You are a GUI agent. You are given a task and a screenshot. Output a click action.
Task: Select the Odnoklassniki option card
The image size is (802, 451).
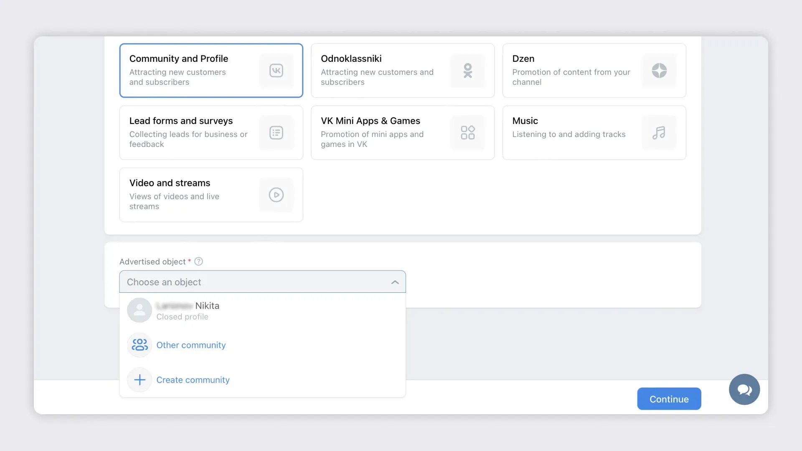[380, 71]
